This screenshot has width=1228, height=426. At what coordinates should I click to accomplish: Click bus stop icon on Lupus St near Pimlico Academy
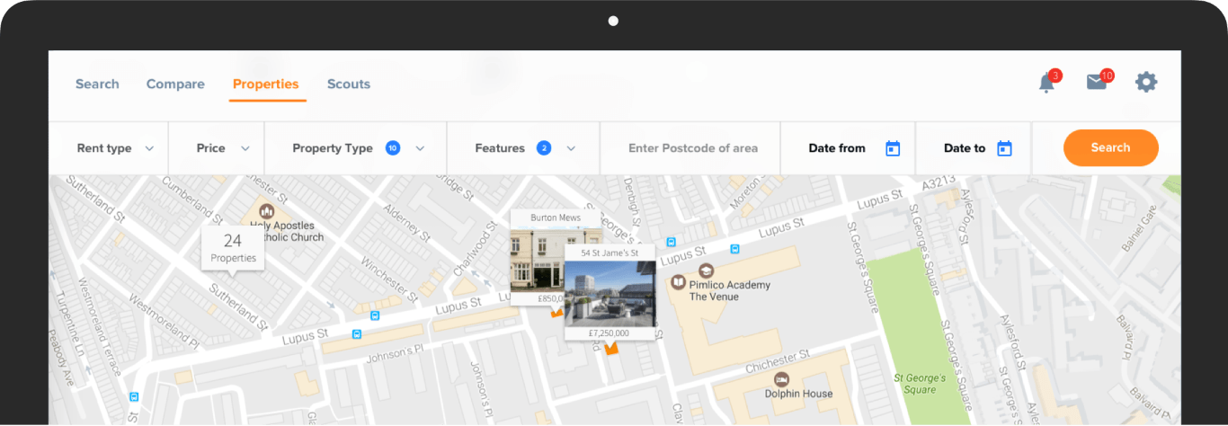coord(734,249)
